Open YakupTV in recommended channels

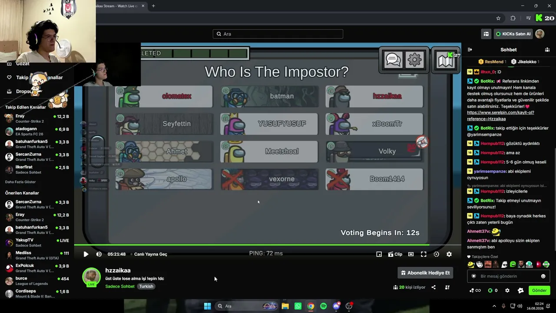click(x=36, y=243)
